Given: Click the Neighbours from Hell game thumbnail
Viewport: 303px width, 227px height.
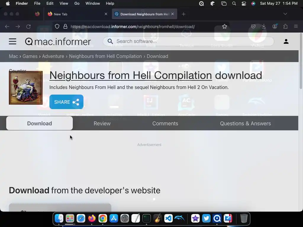Looking at the screenshot, I should pos(26,88).
